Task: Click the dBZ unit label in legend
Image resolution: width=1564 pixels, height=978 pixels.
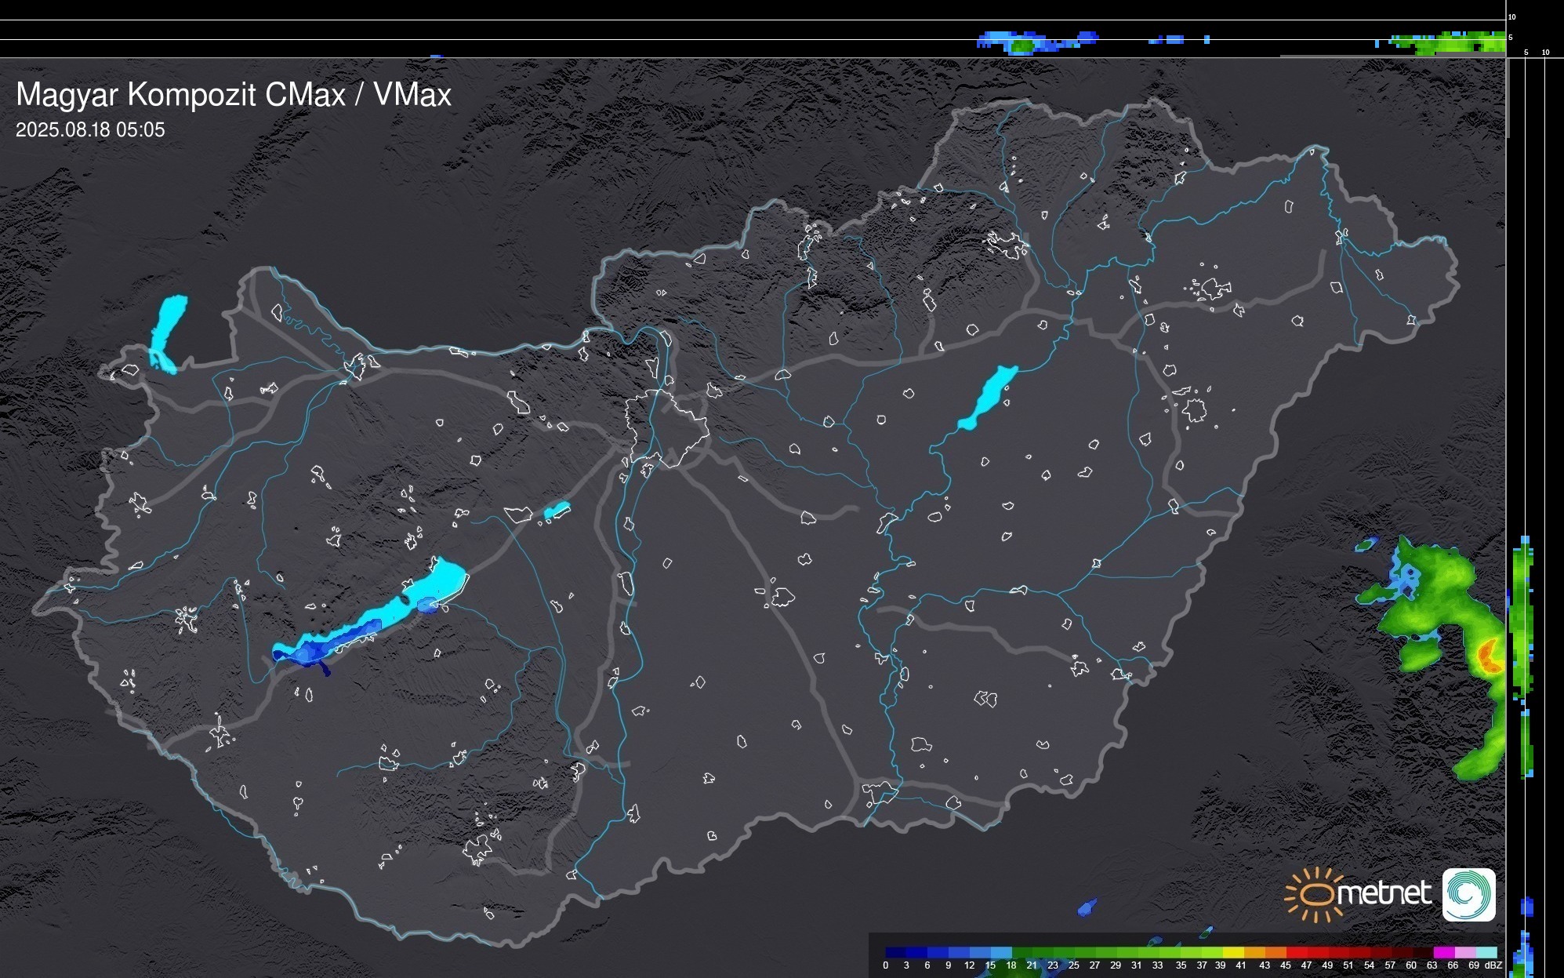Action: tap(1493, 965)
